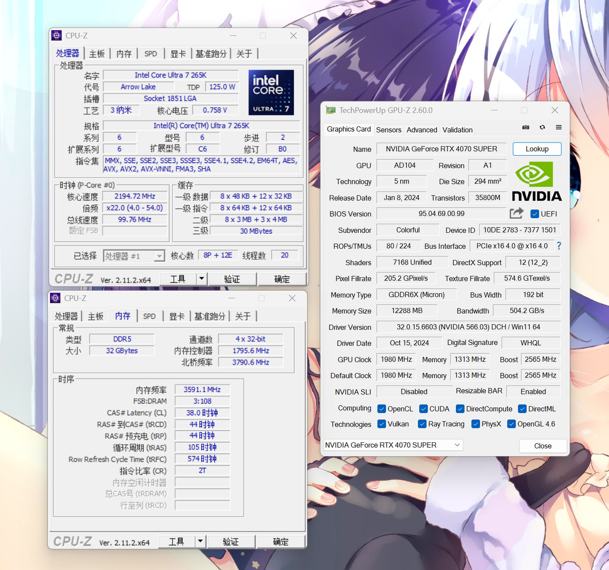Image resolution: width=609 pixels, height=570 pixels.
Task: Expand the 工具 arrow in bottom CPU-Z window
Action: pyautogui.click(x=200, y=541)
